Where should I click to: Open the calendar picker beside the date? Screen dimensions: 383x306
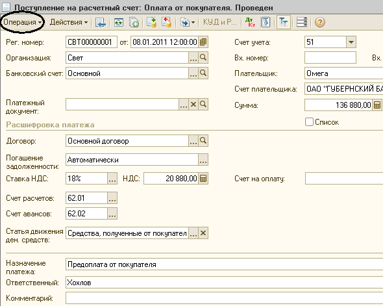(x=203, y=42)
